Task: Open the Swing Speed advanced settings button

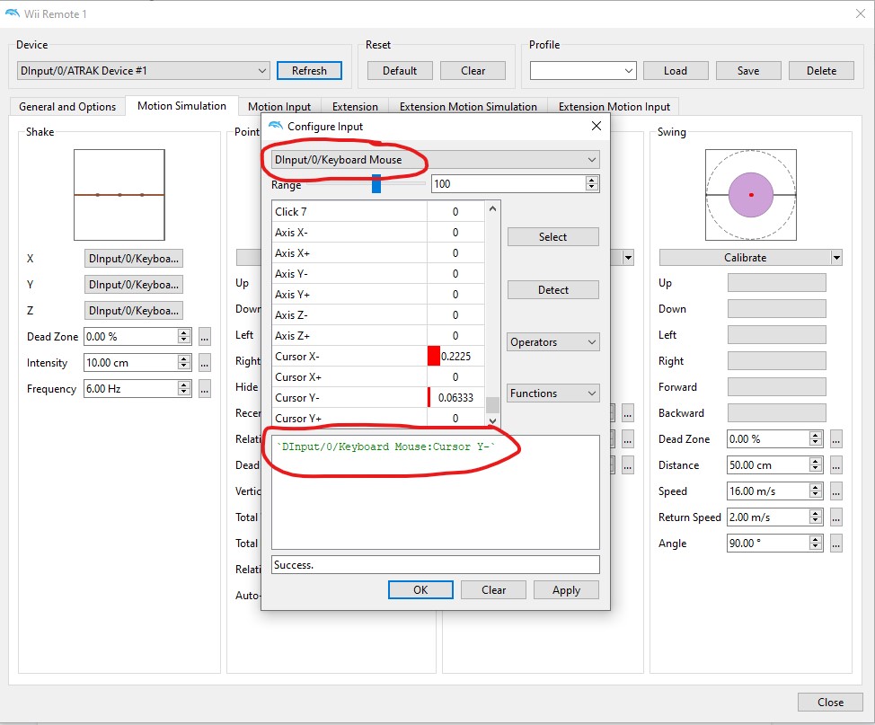Action: pyautogui.click(x=836, y=491)
